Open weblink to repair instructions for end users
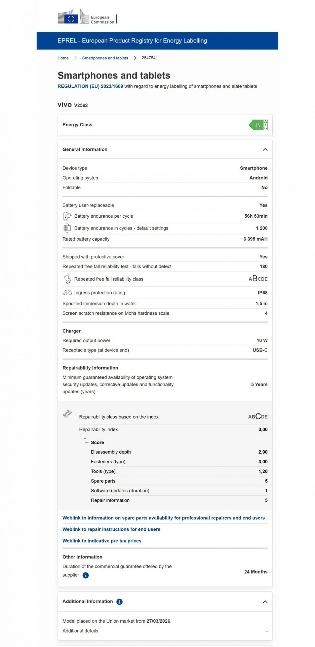The width and height of the screenshot is (315, 647). point(111,529)
